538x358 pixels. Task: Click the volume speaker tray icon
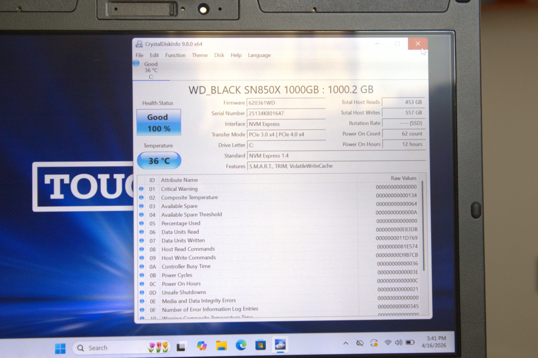(398, 343)
